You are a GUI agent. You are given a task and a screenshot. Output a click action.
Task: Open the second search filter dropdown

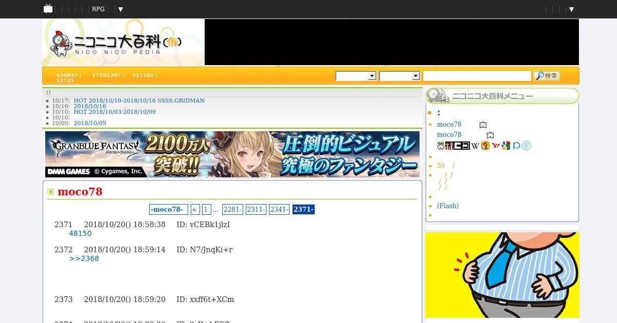[x=400, y=76]
